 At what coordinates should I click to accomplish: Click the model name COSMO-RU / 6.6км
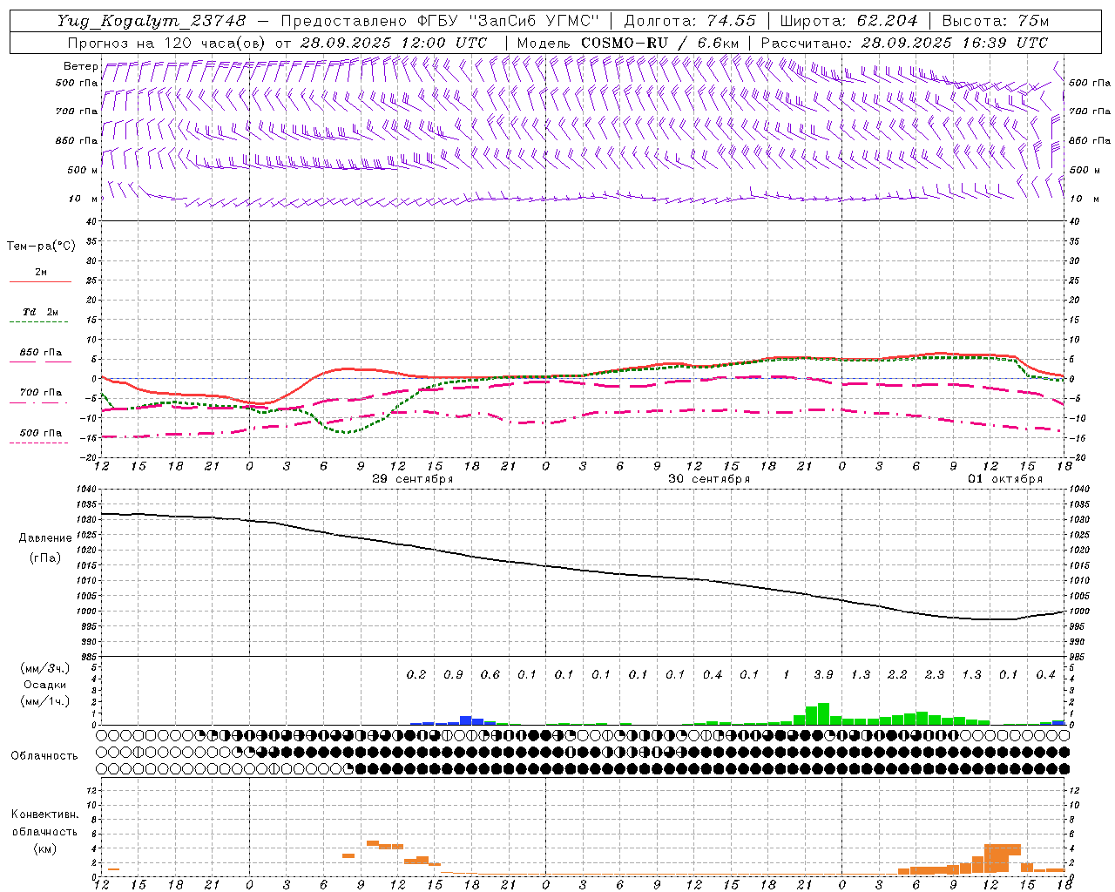click(659, 43)
